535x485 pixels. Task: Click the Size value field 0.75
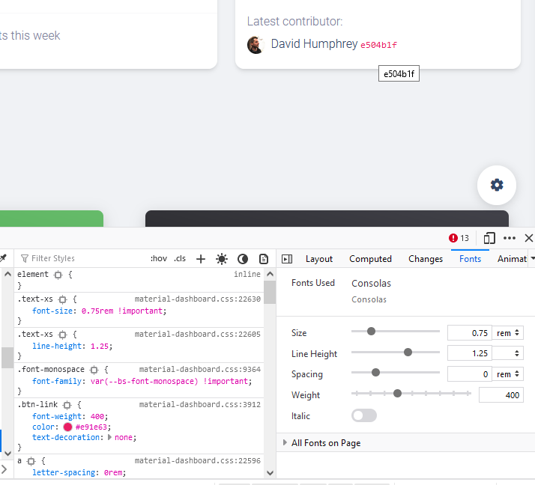[x=470, y=333]
